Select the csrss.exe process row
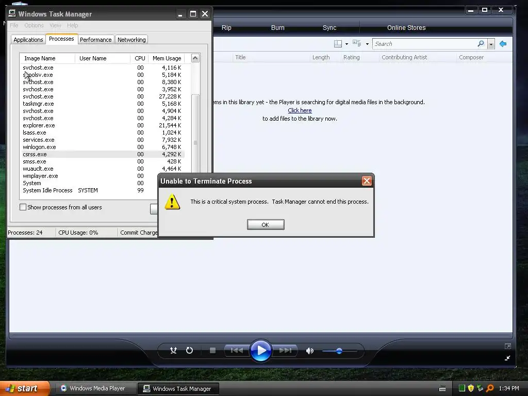 click(102, 154)
